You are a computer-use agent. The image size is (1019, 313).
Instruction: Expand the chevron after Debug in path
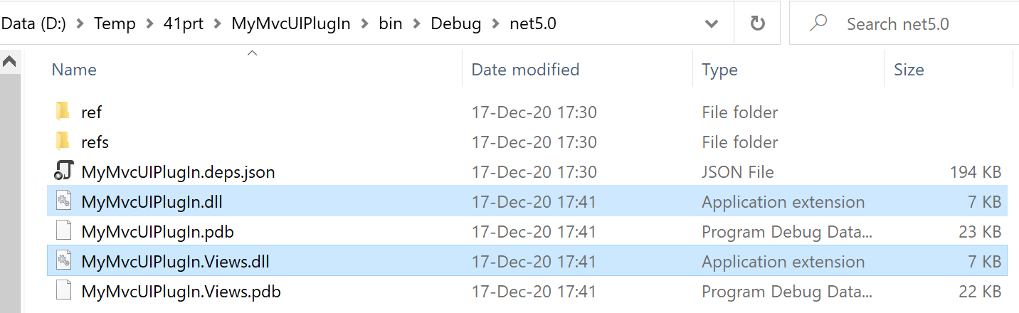pyautogui.click(x=495, y=23)
